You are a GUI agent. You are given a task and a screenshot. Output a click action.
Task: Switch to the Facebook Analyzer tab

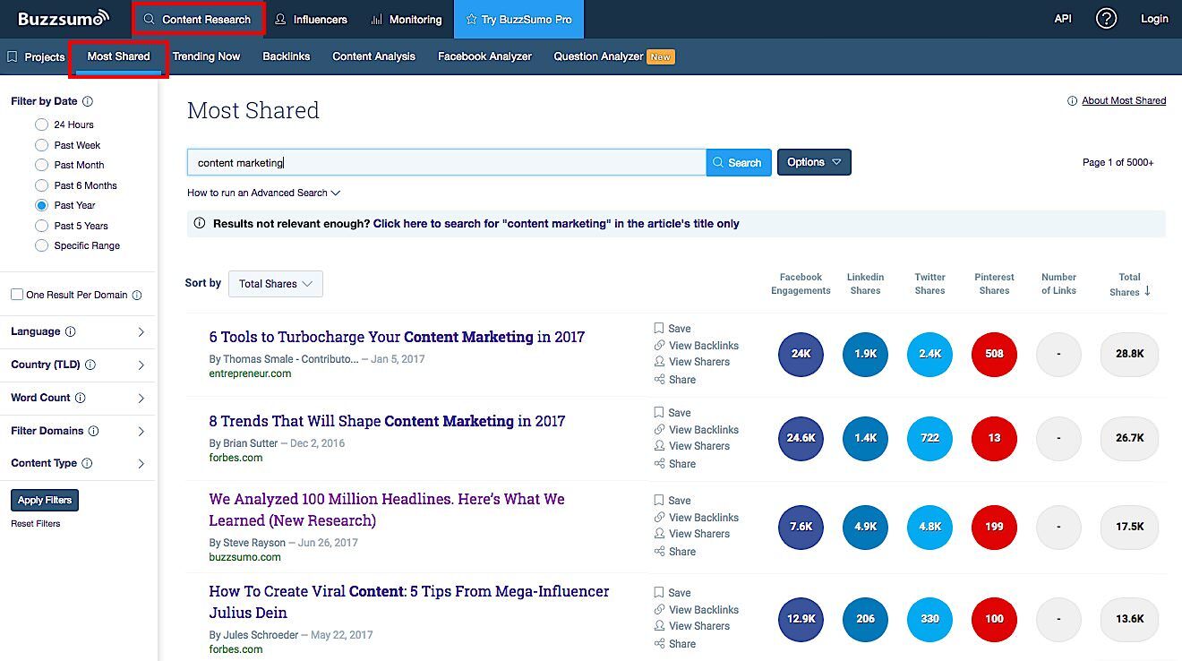coord(484,56)
